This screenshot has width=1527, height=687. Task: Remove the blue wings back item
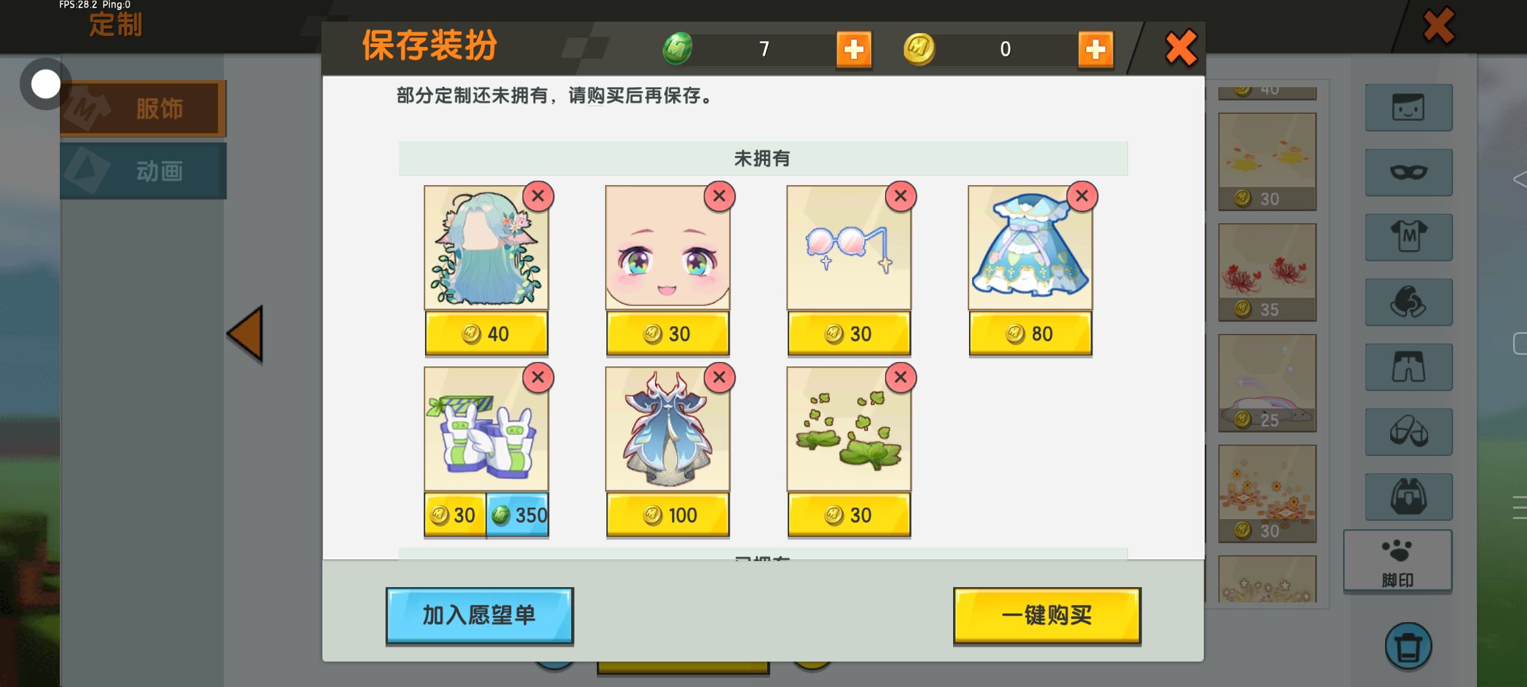[x=720, y=377]
